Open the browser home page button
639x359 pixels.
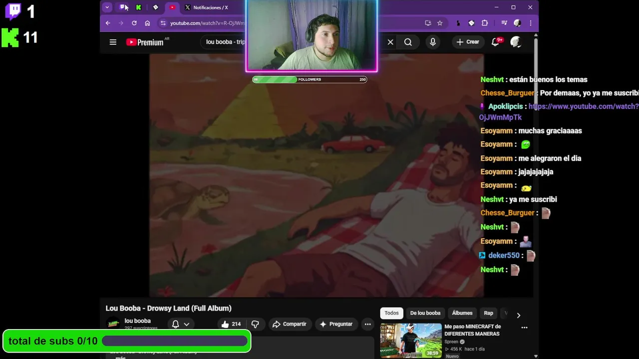[x=147, y=23]
